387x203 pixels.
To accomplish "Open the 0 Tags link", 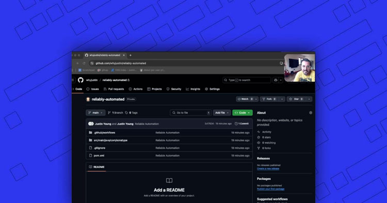I will coord(131,113).
